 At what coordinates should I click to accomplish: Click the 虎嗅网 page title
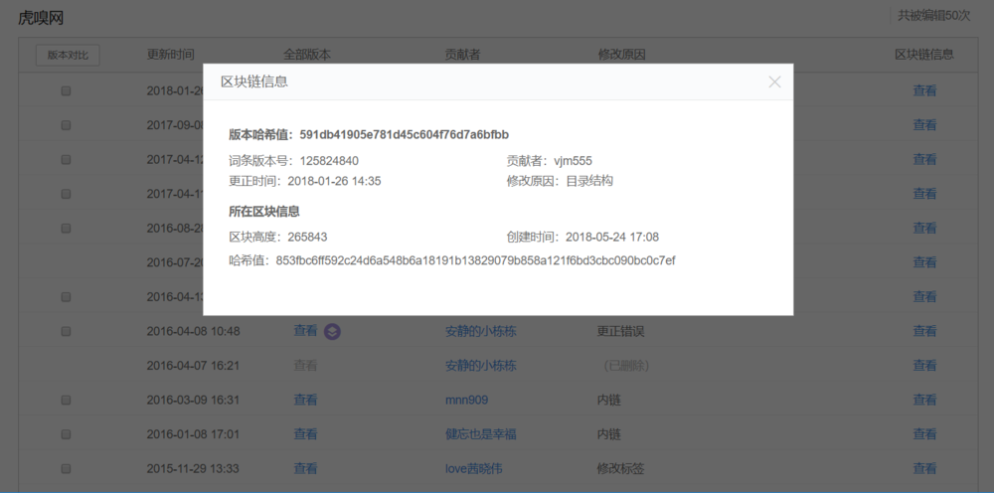(41, 18)
